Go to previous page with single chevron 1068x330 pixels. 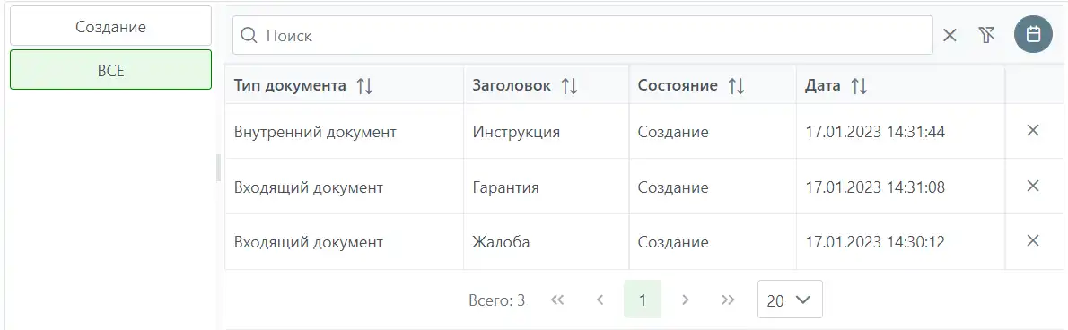600,300
